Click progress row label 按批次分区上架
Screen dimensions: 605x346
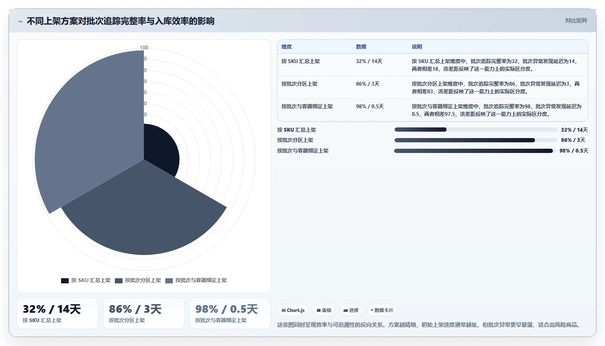click(x=295, y=140)
